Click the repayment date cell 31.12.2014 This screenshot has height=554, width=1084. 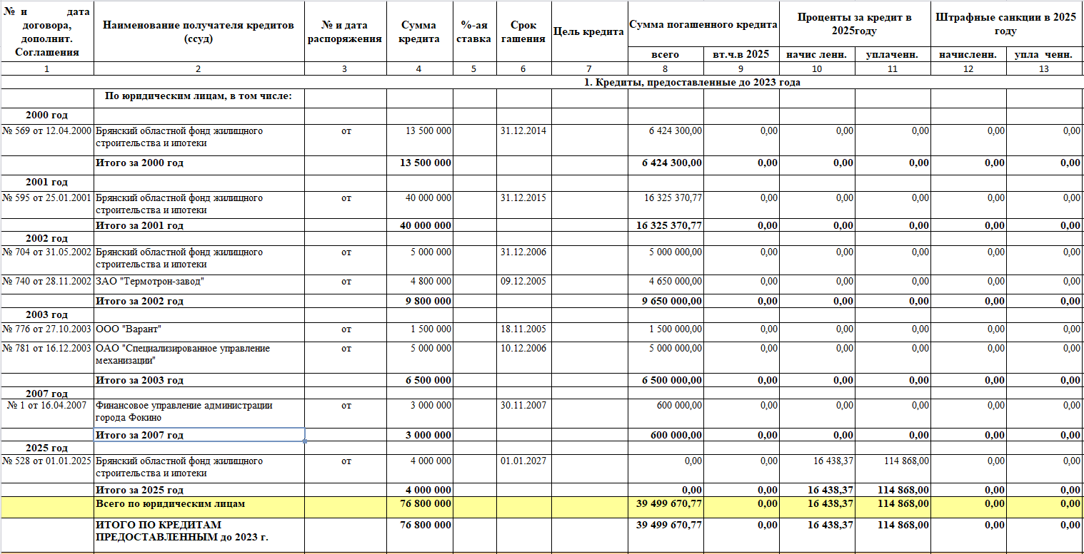(x=523, y=131)
